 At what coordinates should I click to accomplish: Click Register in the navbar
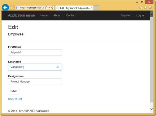tap(126, 15)
